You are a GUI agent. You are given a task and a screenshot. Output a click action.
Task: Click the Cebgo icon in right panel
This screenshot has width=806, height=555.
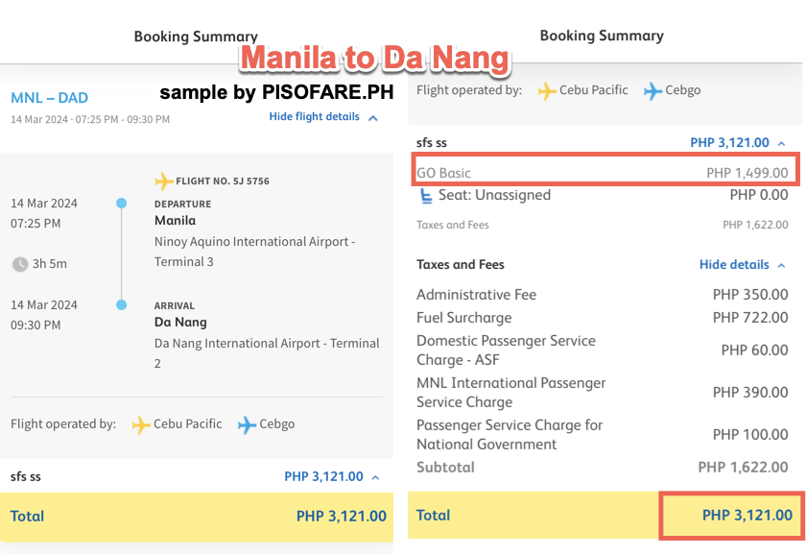click(653, 91)
